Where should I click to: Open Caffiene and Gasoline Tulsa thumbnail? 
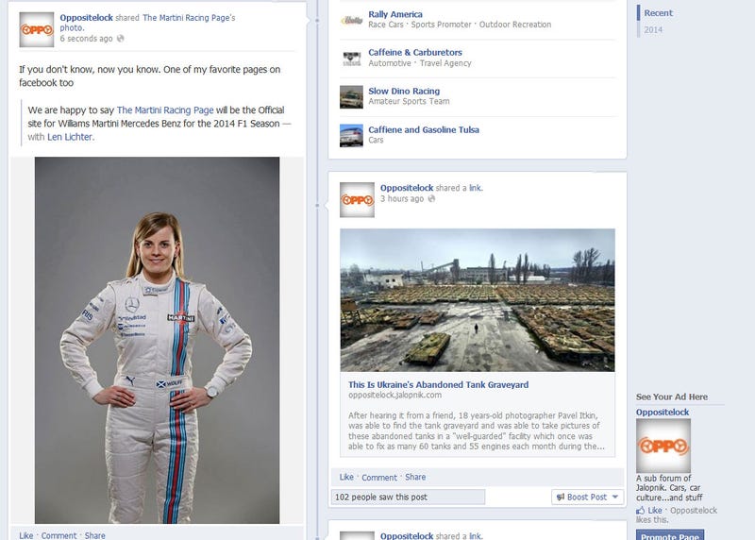click(351, 135)
